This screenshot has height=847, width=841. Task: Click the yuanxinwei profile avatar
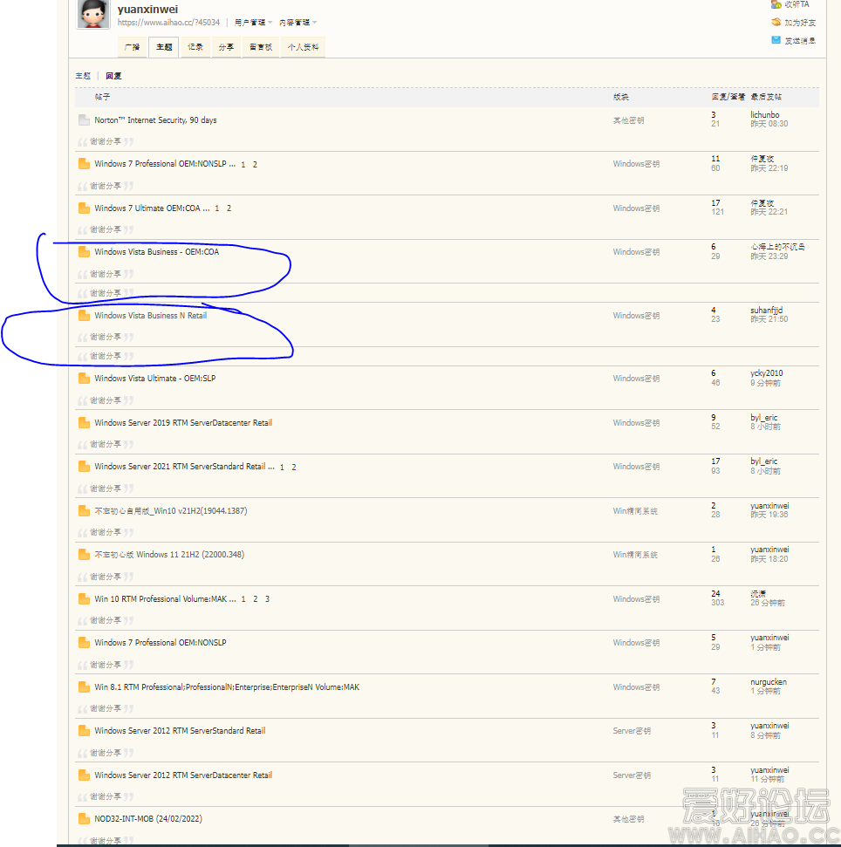tap(93, 14)
